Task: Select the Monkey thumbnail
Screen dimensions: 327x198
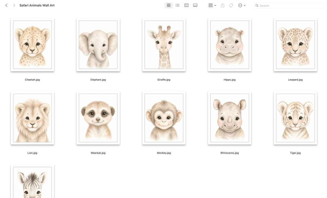Action: click(164, 118)
